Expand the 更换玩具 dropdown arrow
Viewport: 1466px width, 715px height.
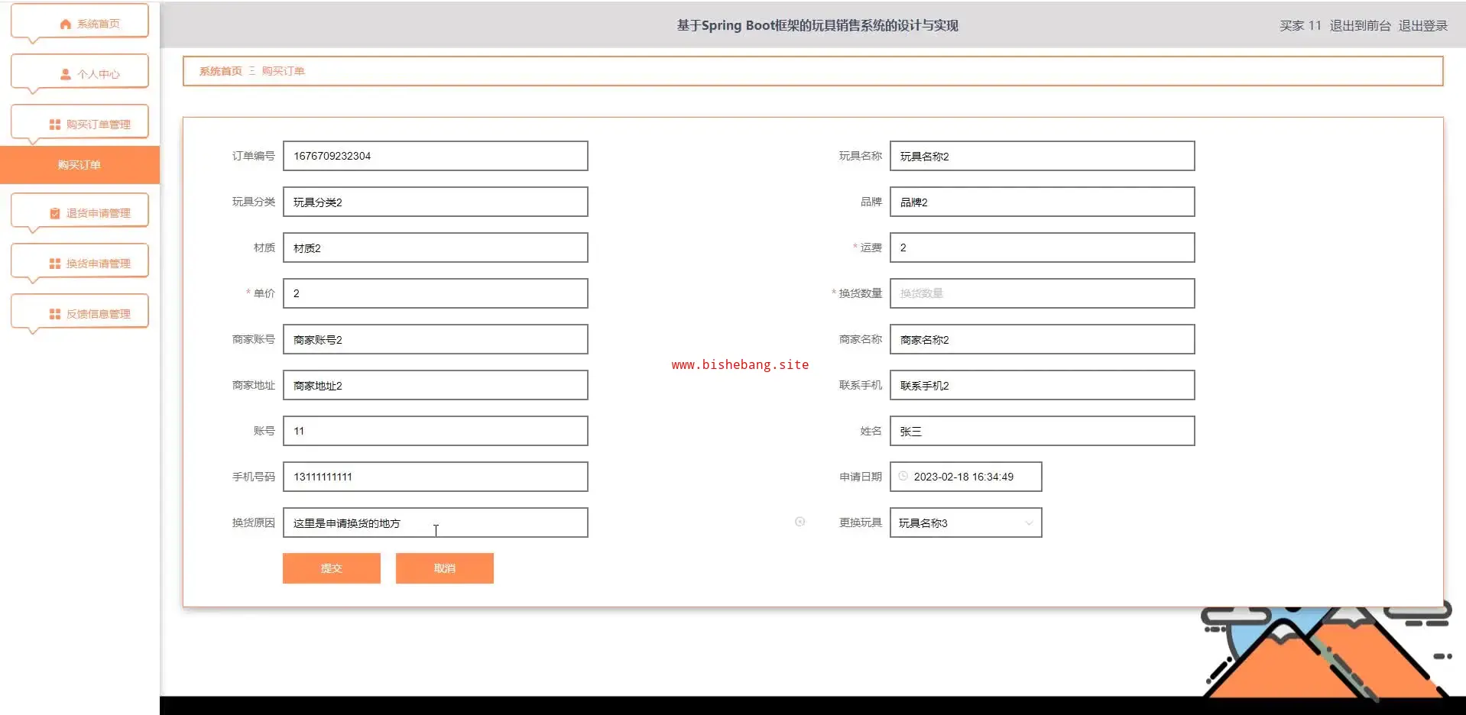tap(1029, 523)
